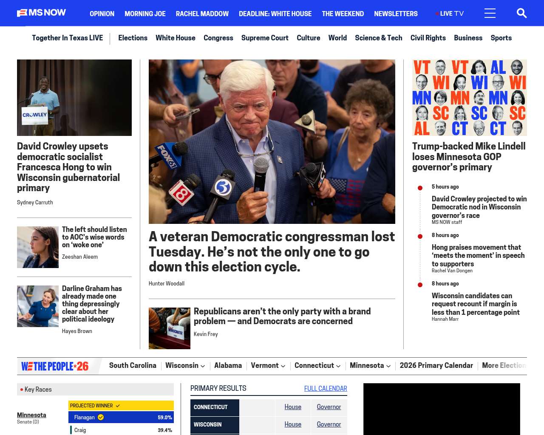The image size is (544, 435).
Task: Read veteran Democratic congressman lost headline
Action: tap(272, 251)
